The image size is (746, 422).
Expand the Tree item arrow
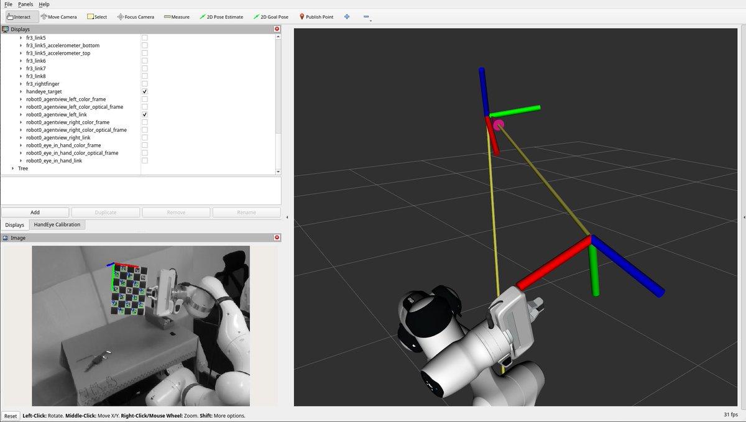pos(13,168)
